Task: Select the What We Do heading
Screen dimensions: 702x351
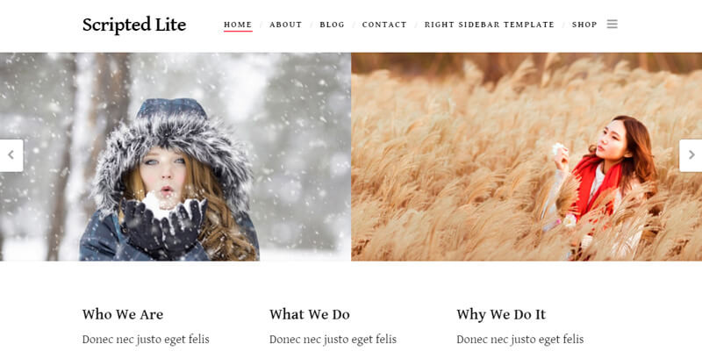Action: (310, 314)
